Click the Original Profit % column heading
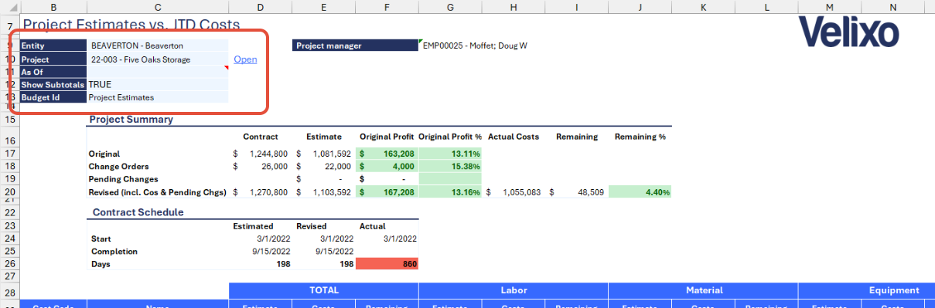 (450, 137)
